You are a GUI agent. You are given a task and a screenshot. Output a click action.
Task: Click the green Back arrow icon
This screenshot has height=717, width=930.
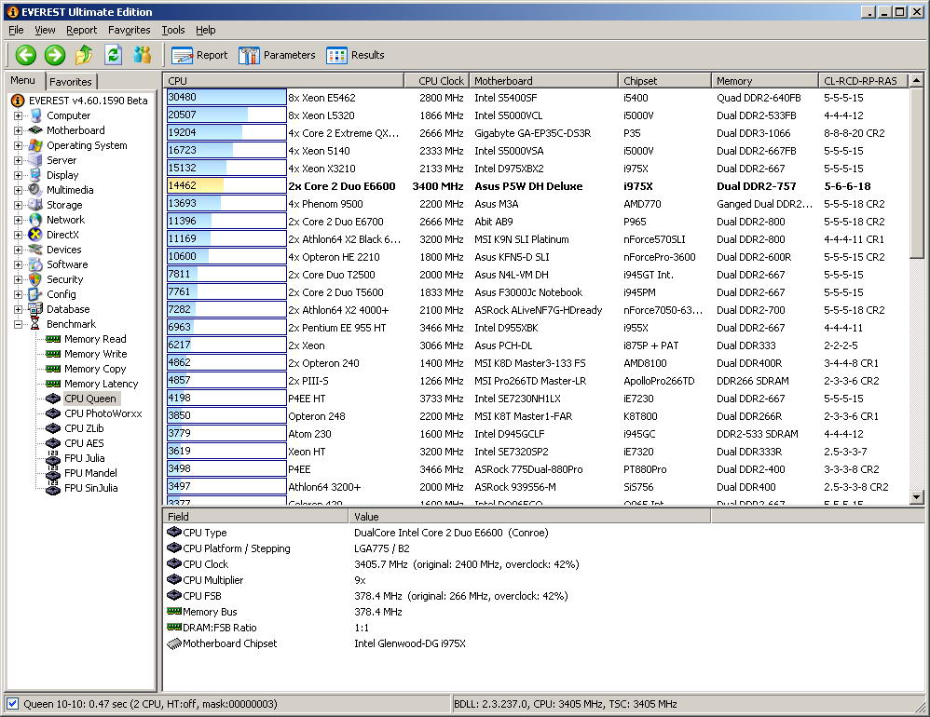coord(25,55)
